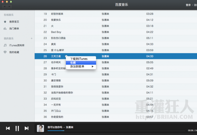Choose 下载到iTunes from the context menu

point(79,59)
